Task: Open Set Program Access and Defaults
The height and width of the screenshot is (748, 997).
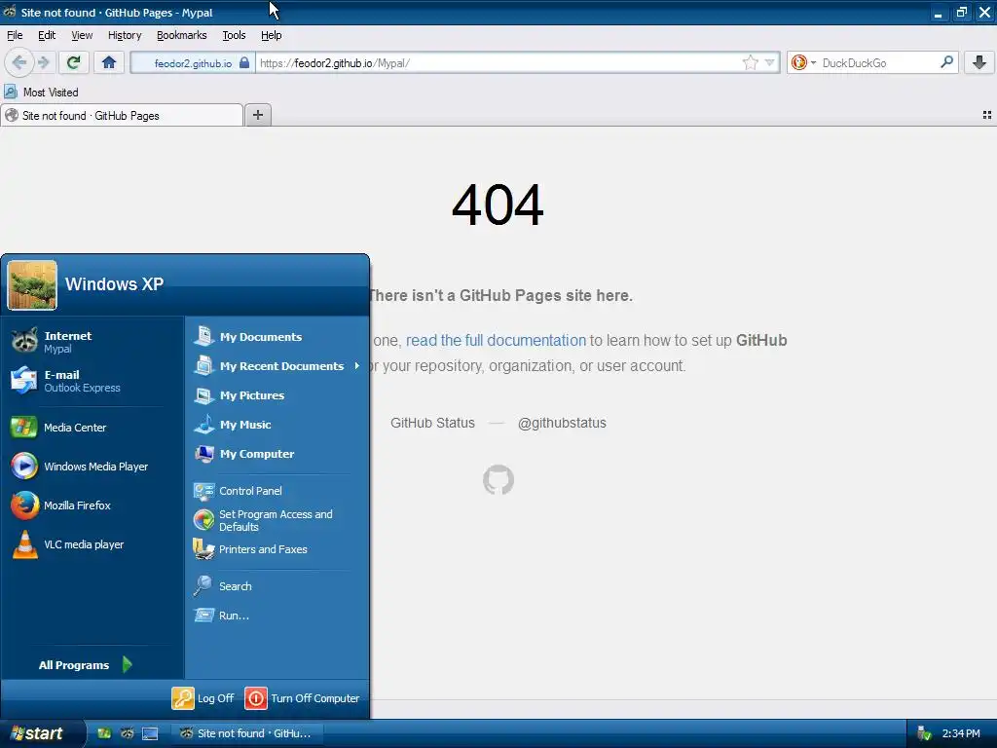Action: pyautogui.click(x=277, y=520)
